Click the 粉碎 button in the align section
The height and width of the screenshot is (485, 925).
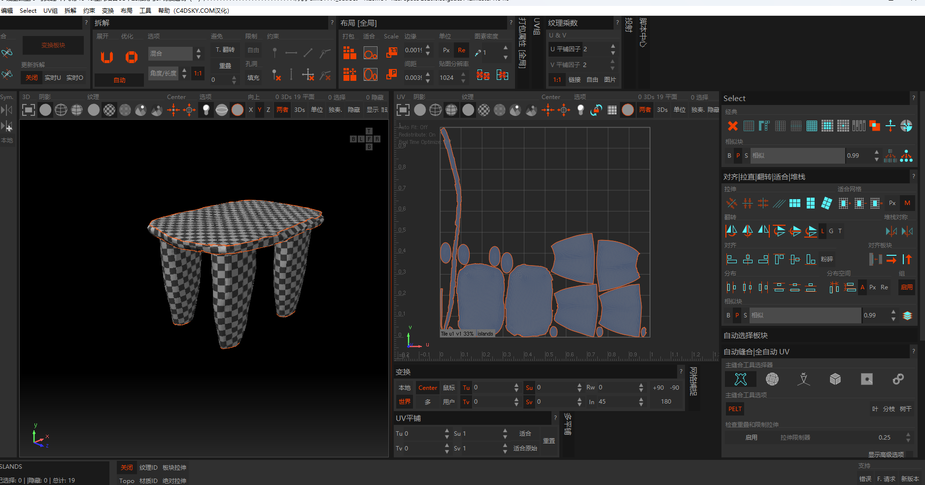click(x=827, y=259)
